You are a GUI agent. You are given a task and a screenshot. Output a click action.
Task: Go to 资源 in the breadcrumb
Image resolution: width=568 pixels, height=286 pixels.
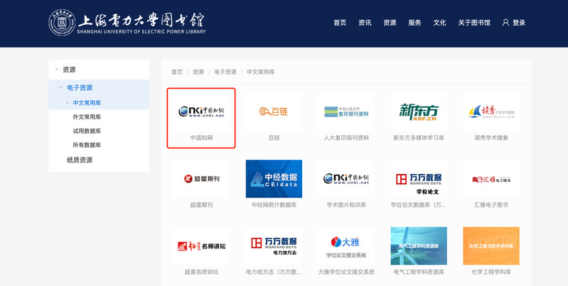tap(198, 72)
